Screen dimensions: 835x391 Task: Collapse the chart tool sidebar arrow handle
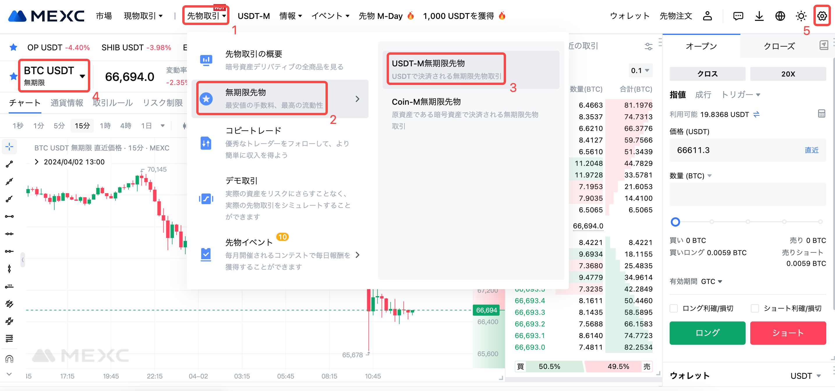(23, 260)
